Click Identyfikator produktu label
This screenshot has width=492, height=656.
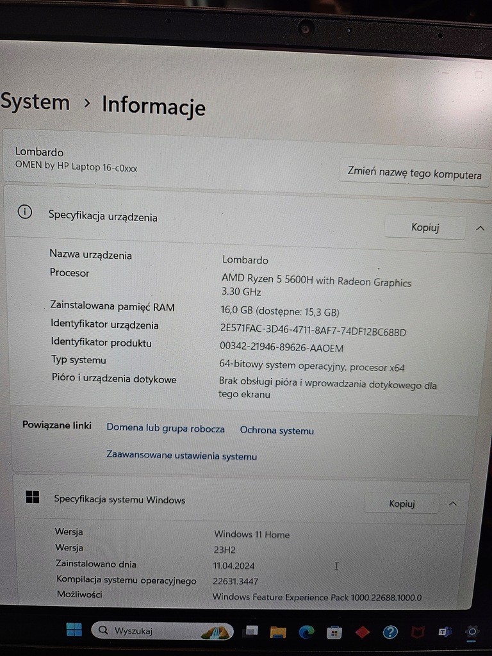101,342
